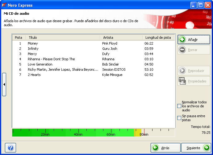The height and width of the screenshot is (155, 213).
Task: Click the Reproducir play icon
Action: 182,71
